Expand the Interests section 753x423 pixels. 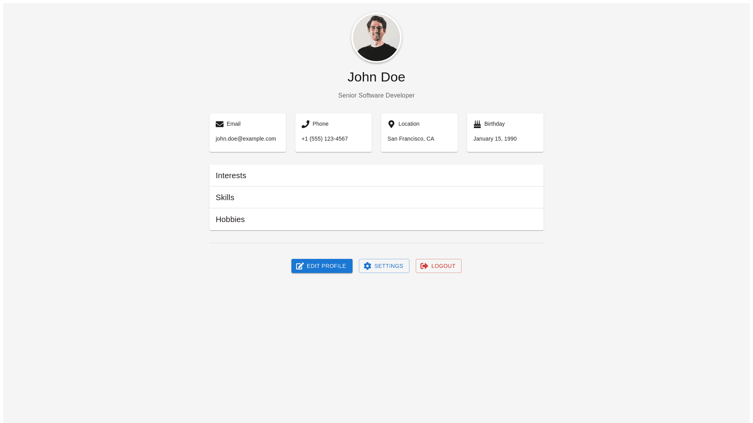point(376,175)
